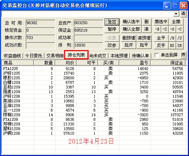Switch to 收益曲线 tab
Viewport: 189px width, 156px height.
click(12, 56)
